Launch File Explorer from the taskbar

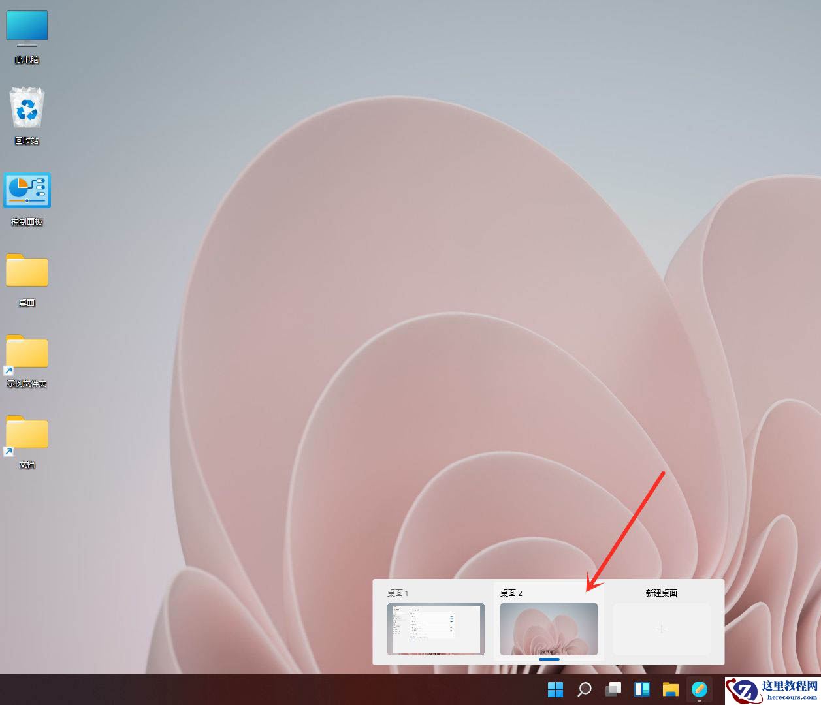pos(670,689)
